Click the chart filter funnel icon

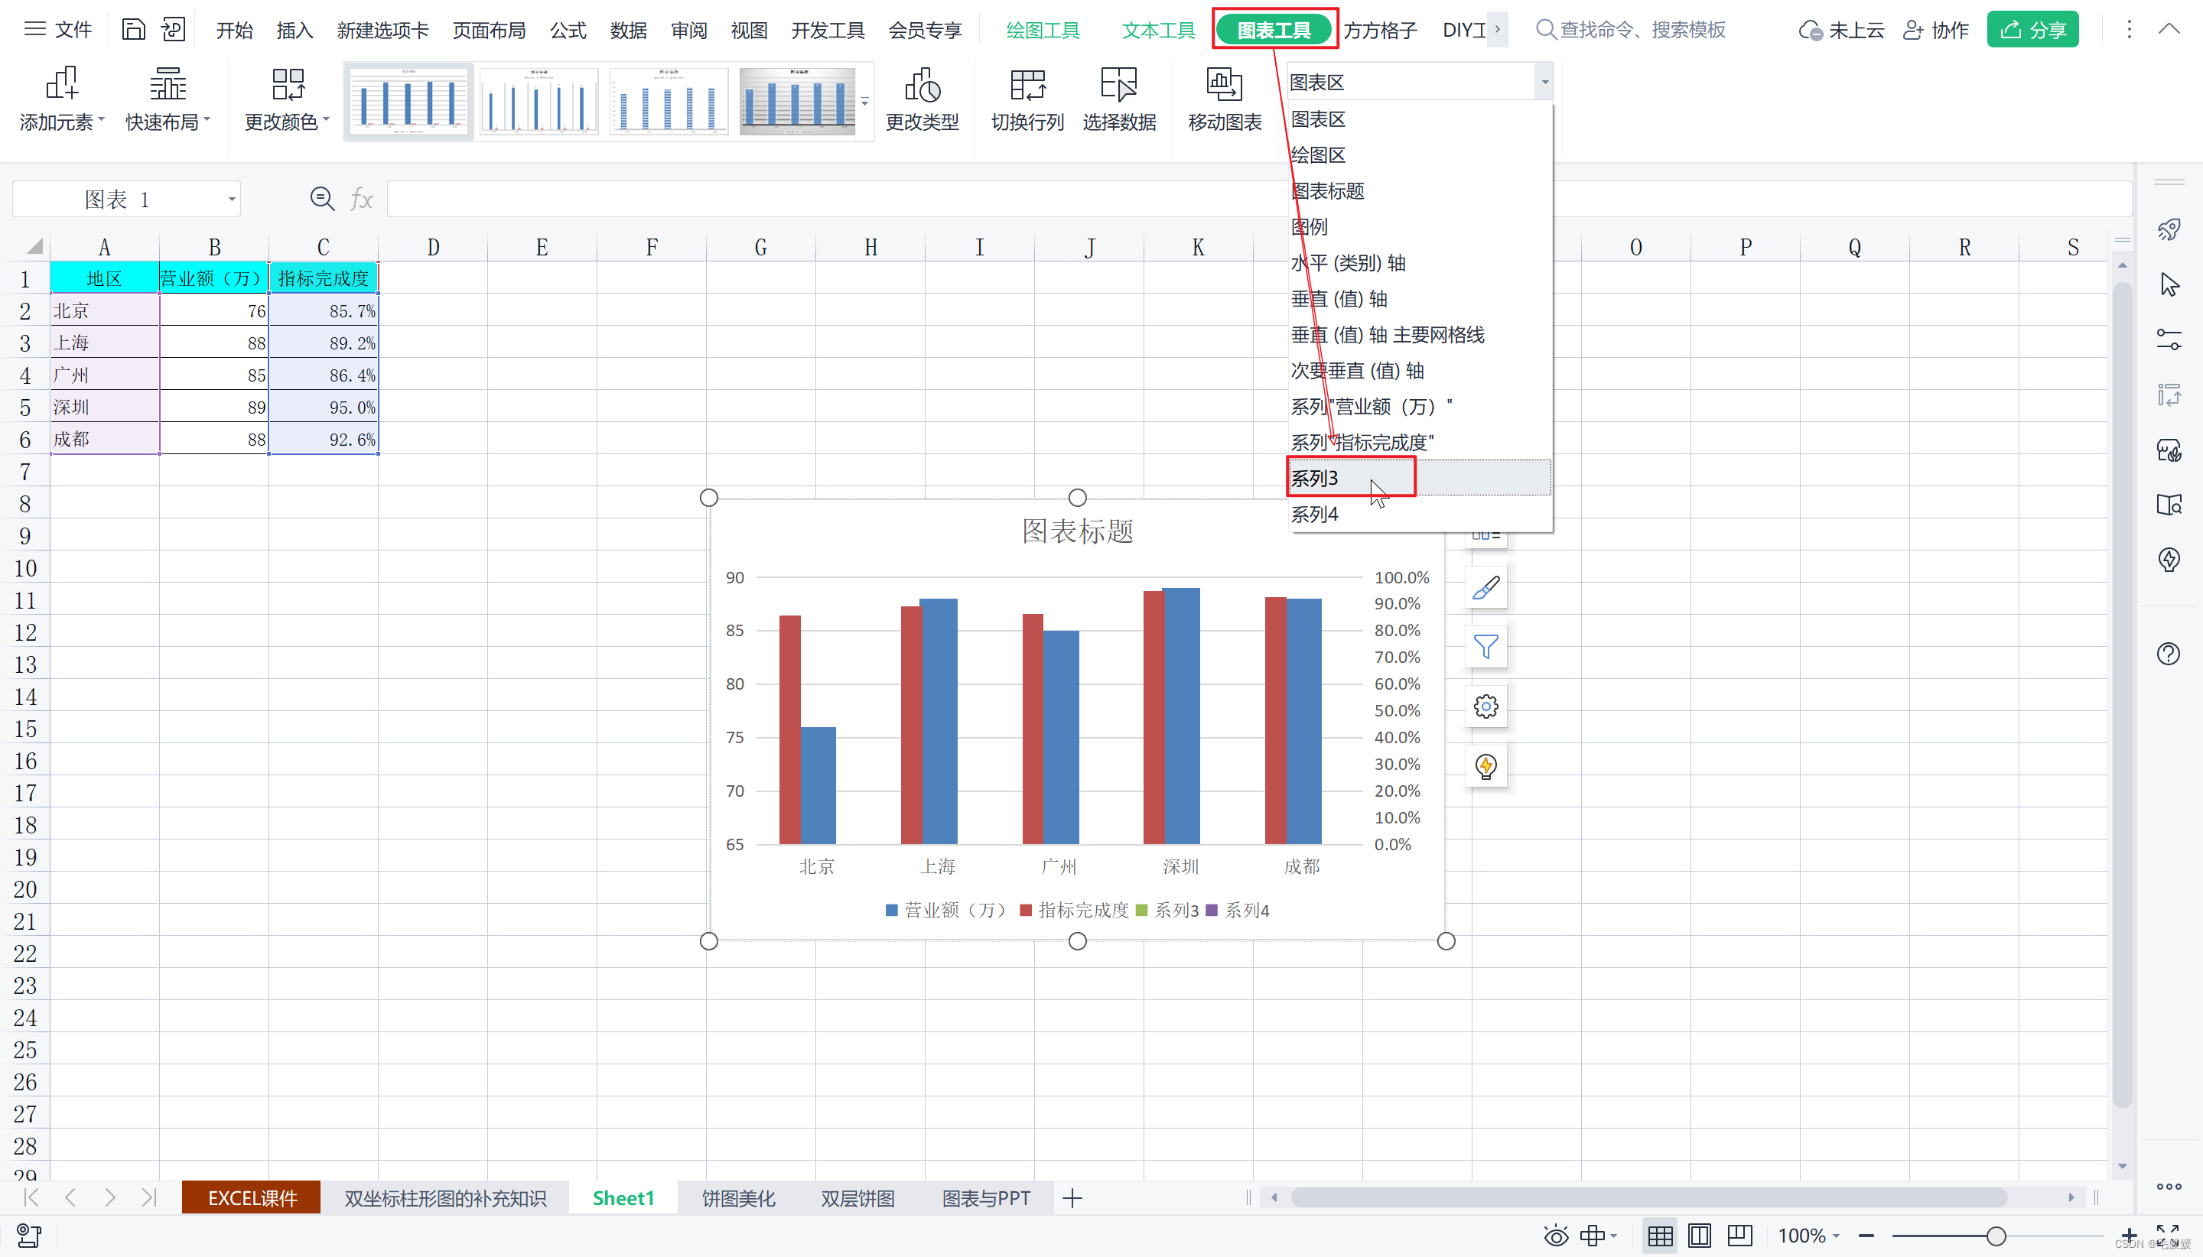pos(1485,647)
